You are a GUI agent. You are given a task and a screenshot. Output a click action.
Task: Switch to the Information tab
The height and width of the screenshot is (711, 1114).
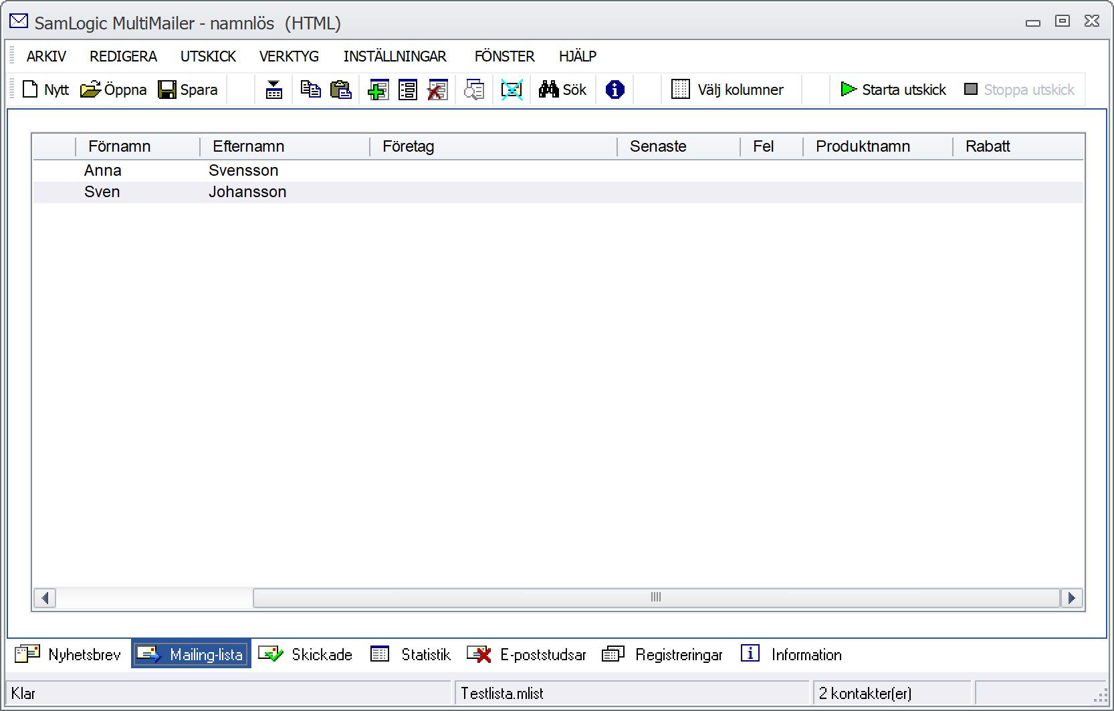tap(791, 654)
